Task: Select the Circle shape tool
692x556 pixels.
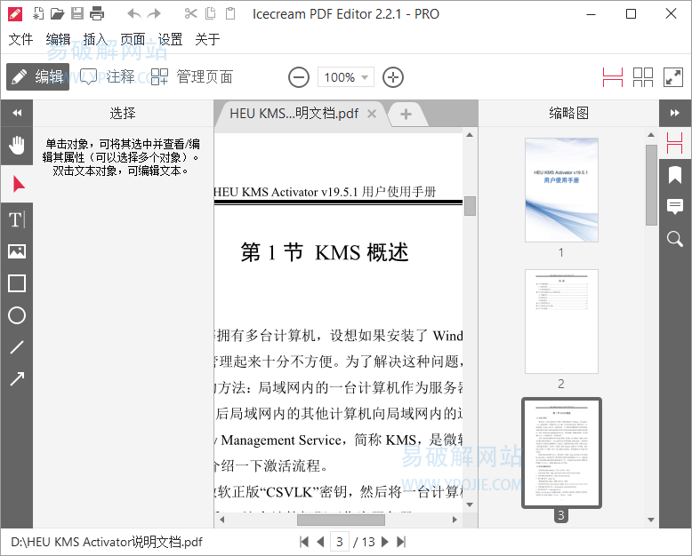Action: (17, 315)
